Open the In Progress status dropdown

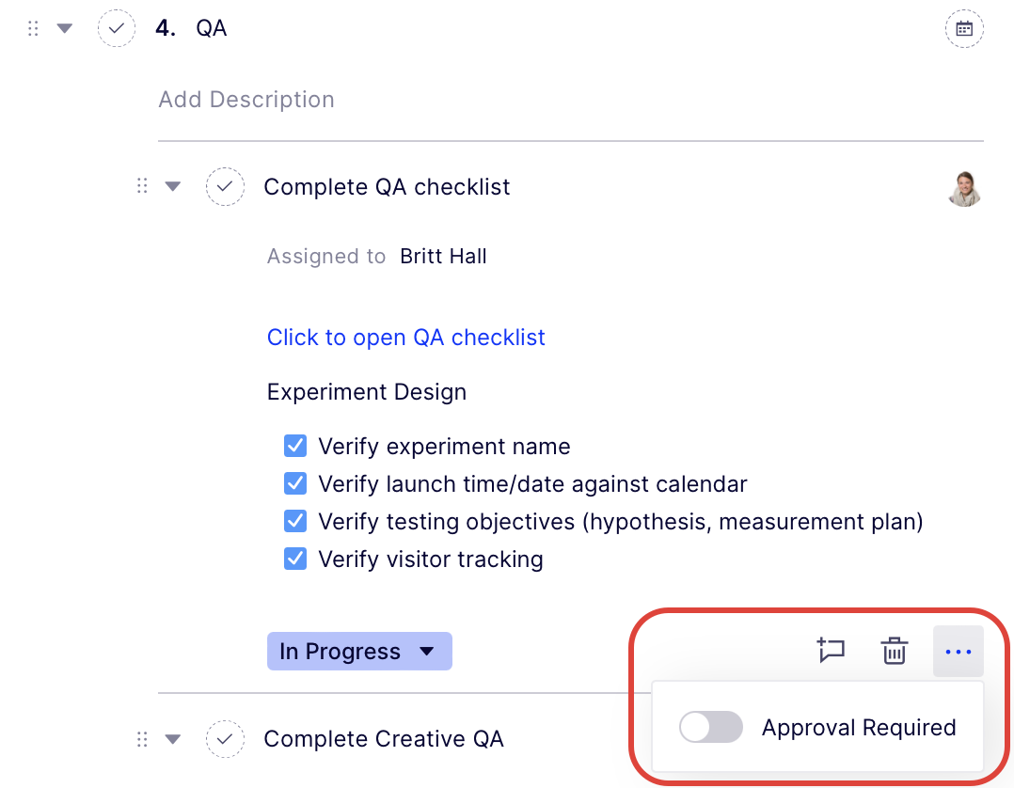[x=359, y=651]
